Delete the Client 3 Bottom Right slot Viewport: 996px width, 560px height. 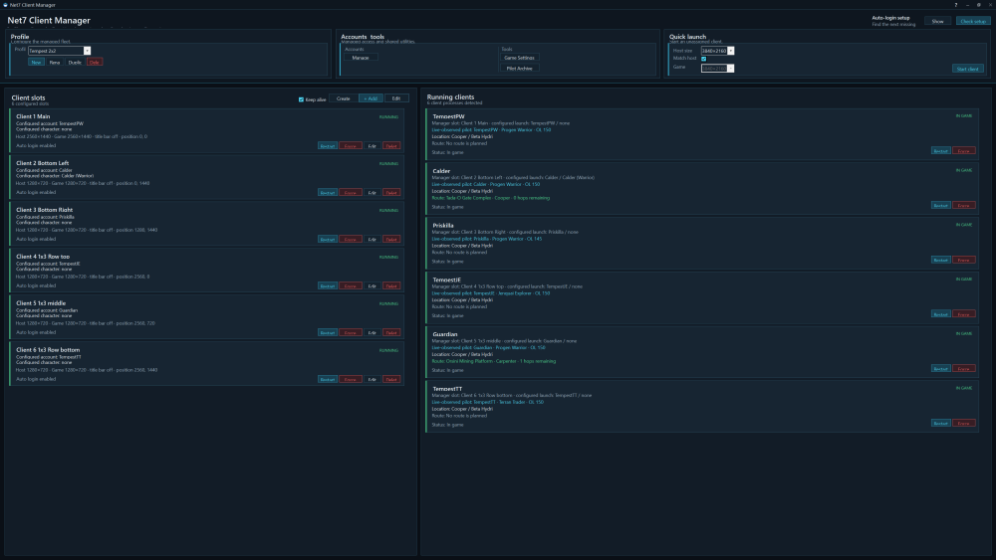click(391, 239)
